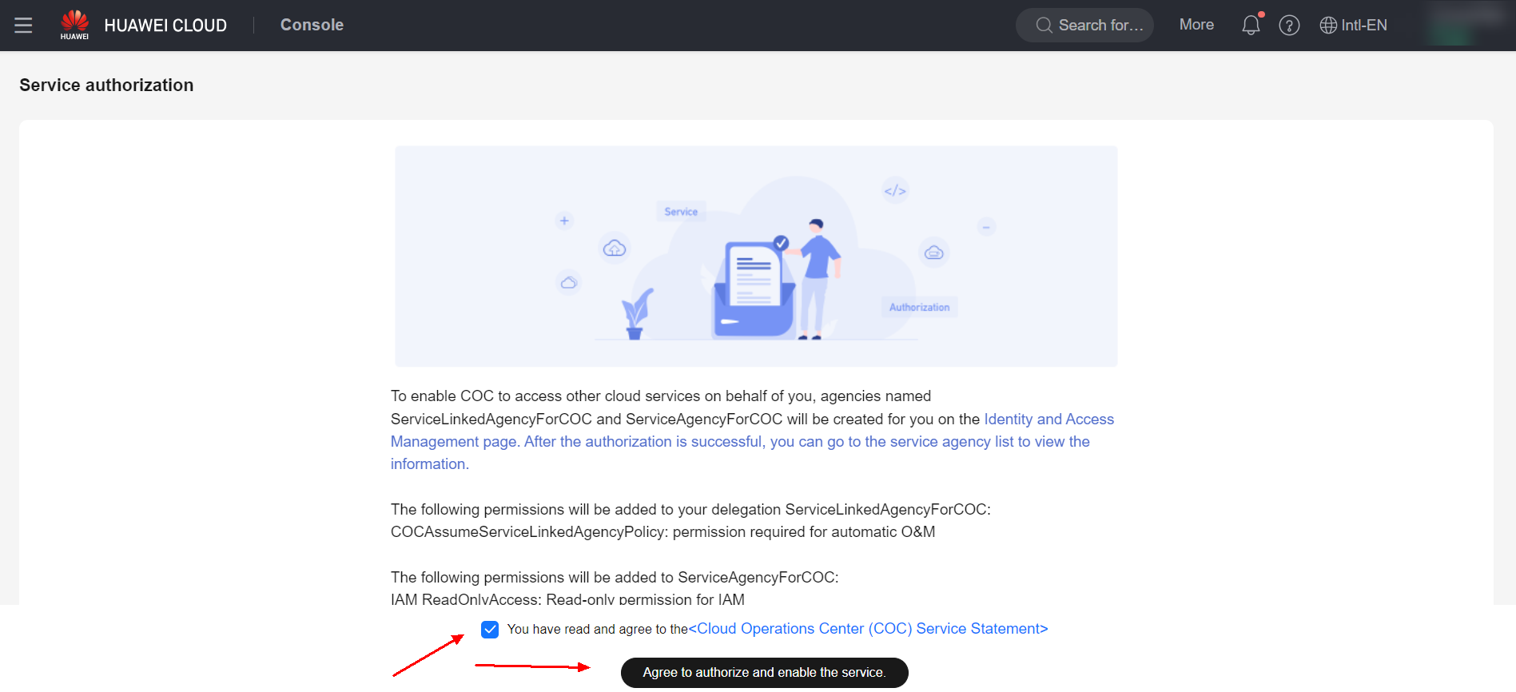Click the code brackets icon in illustration
1516x692 pixels.
tap(895, 191)
